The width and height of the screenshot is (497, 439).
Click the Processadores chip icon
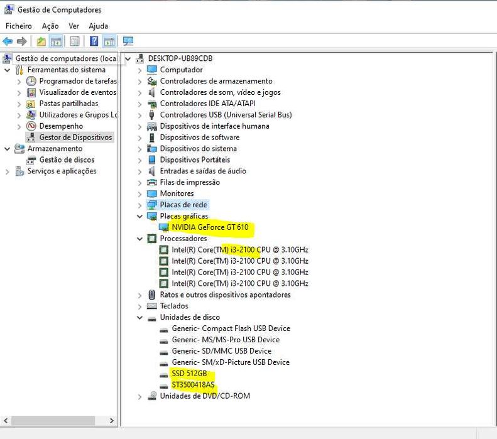pyautogui.click(x=152, y=239)
